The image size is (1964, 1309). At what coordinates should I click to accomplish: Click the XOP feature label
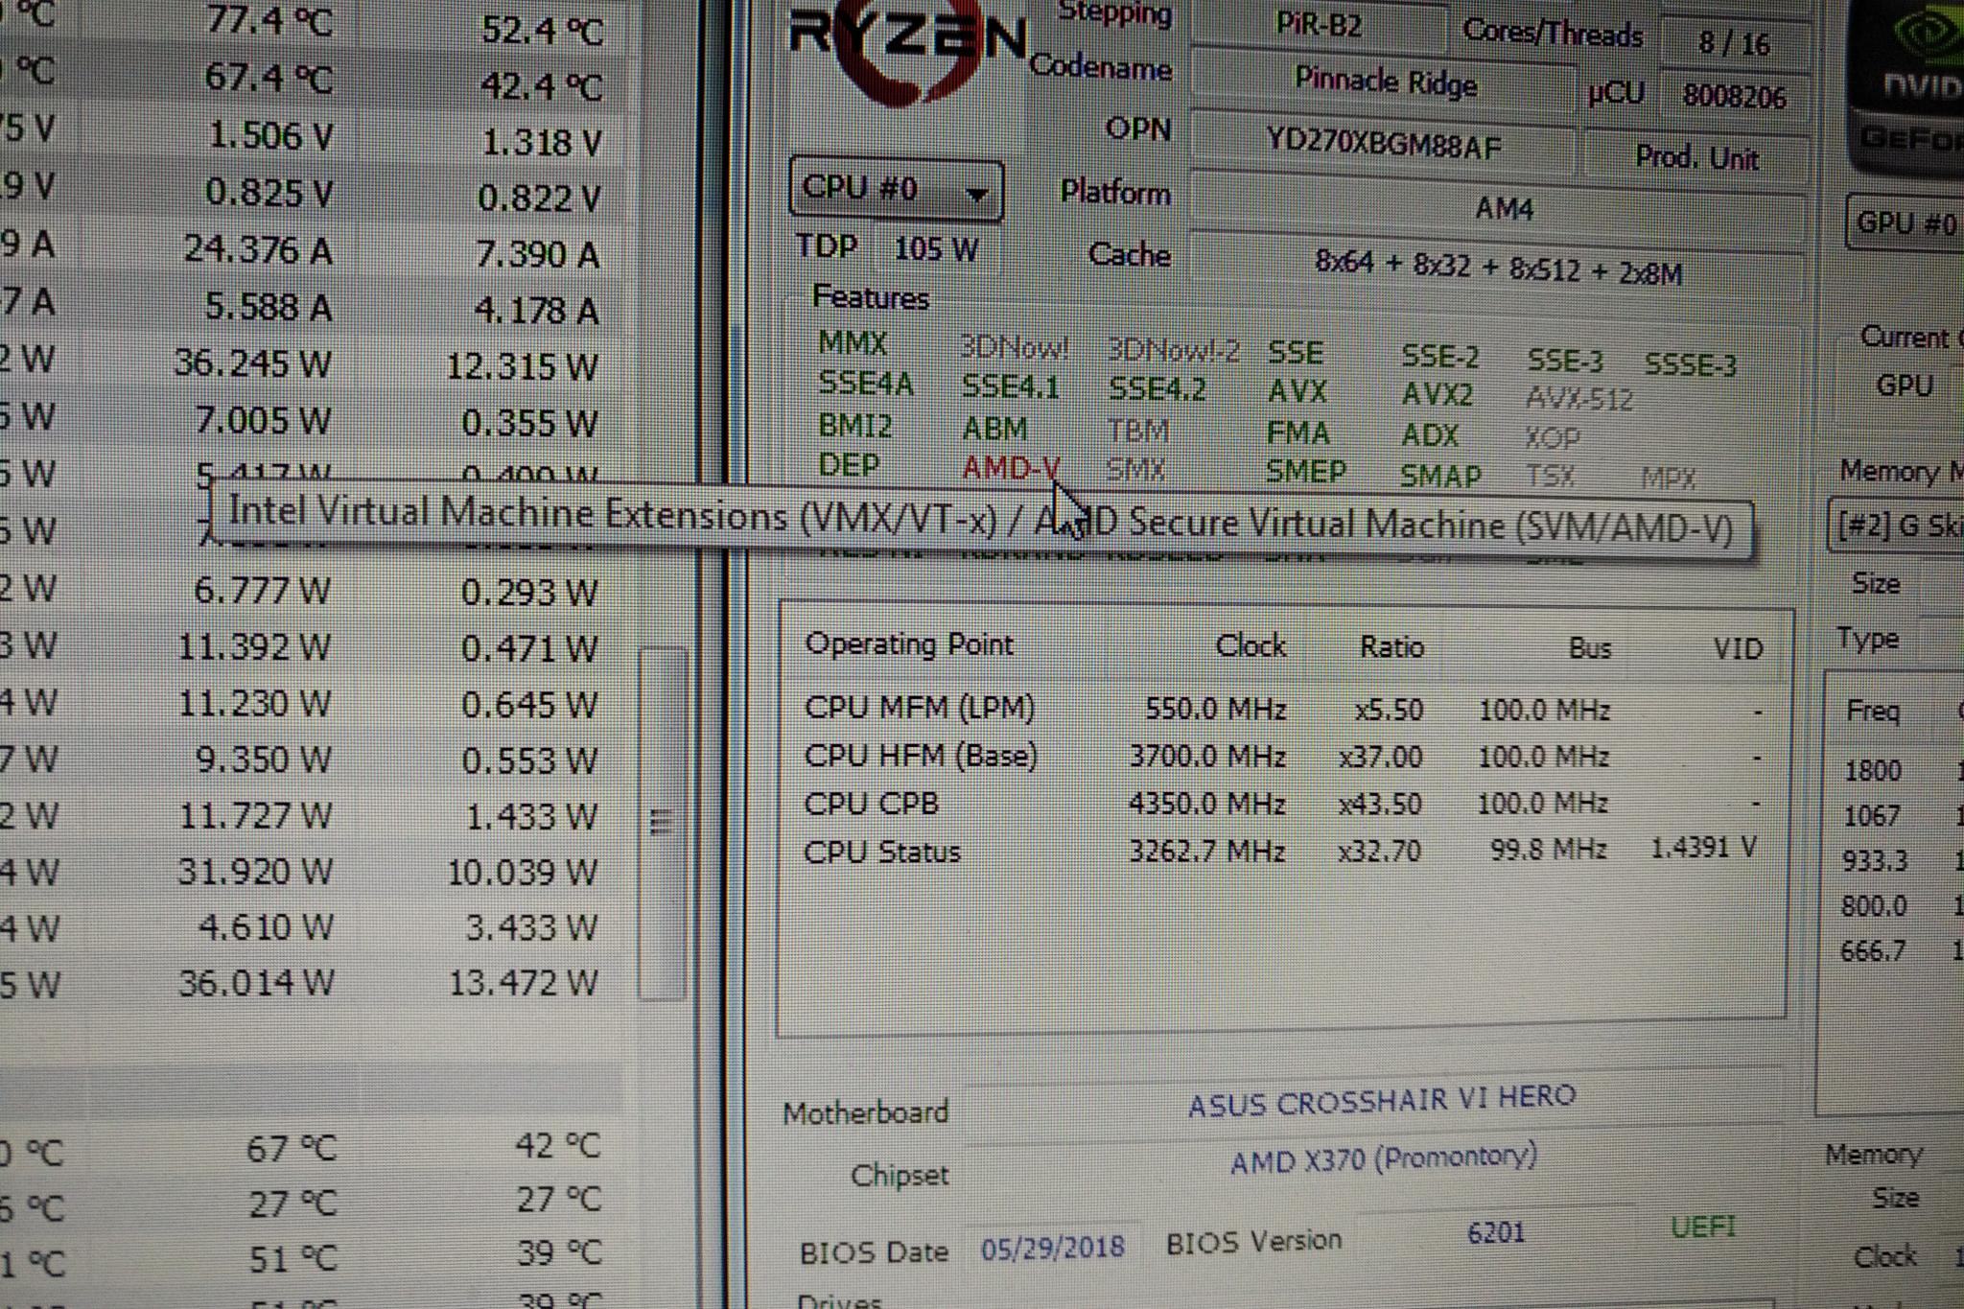pyautogui.click(x=1553, y=438)
